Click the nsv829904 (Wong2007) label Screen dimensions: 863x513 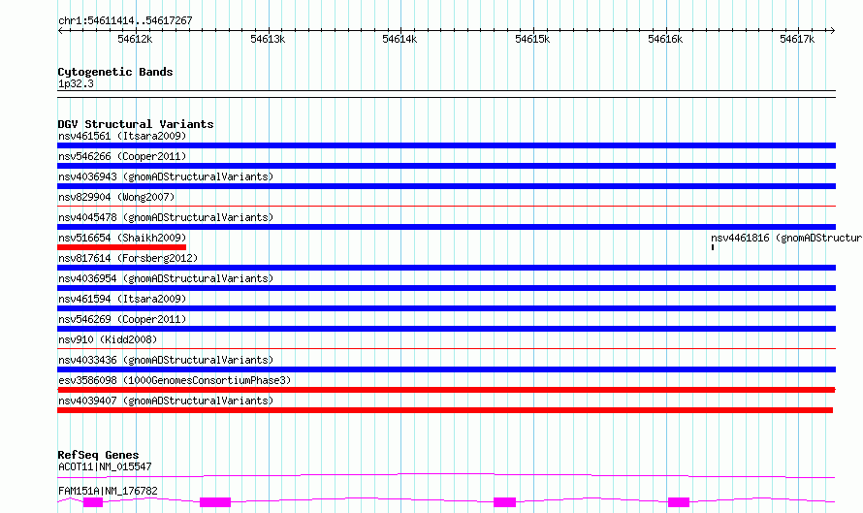pos(116,197)
